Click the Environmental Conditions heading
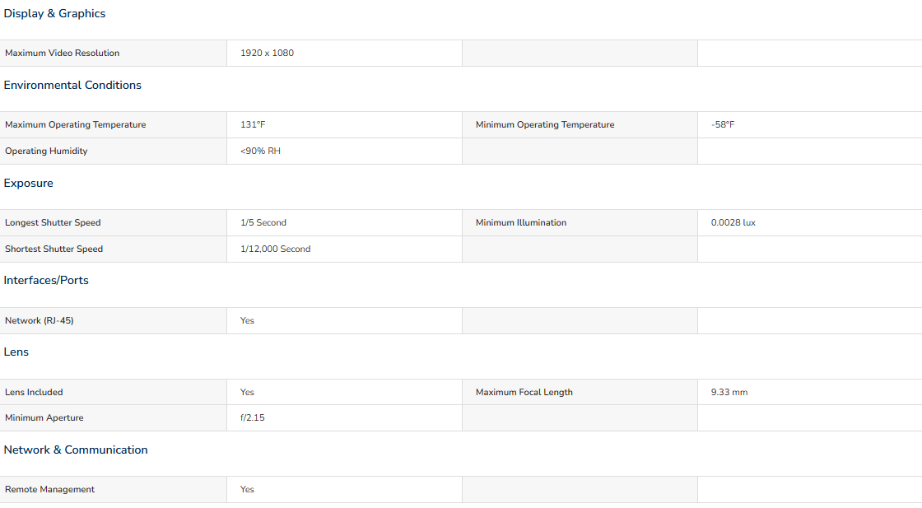 [72, 86]
